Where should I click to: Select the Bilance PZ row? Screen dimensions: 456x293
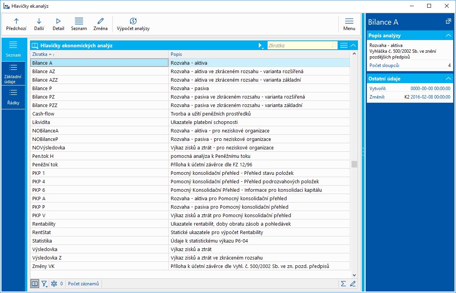coord(190,97)
